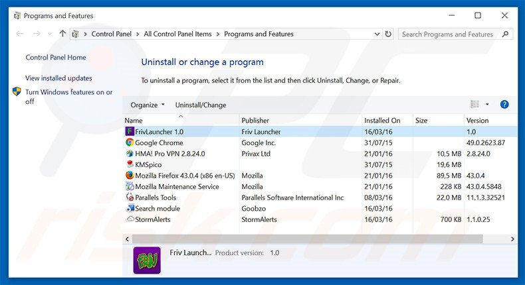Viewport: 525px width, 285px height.
Task: Click Control Panel in the breadcrumb
Action: [112, 34]
